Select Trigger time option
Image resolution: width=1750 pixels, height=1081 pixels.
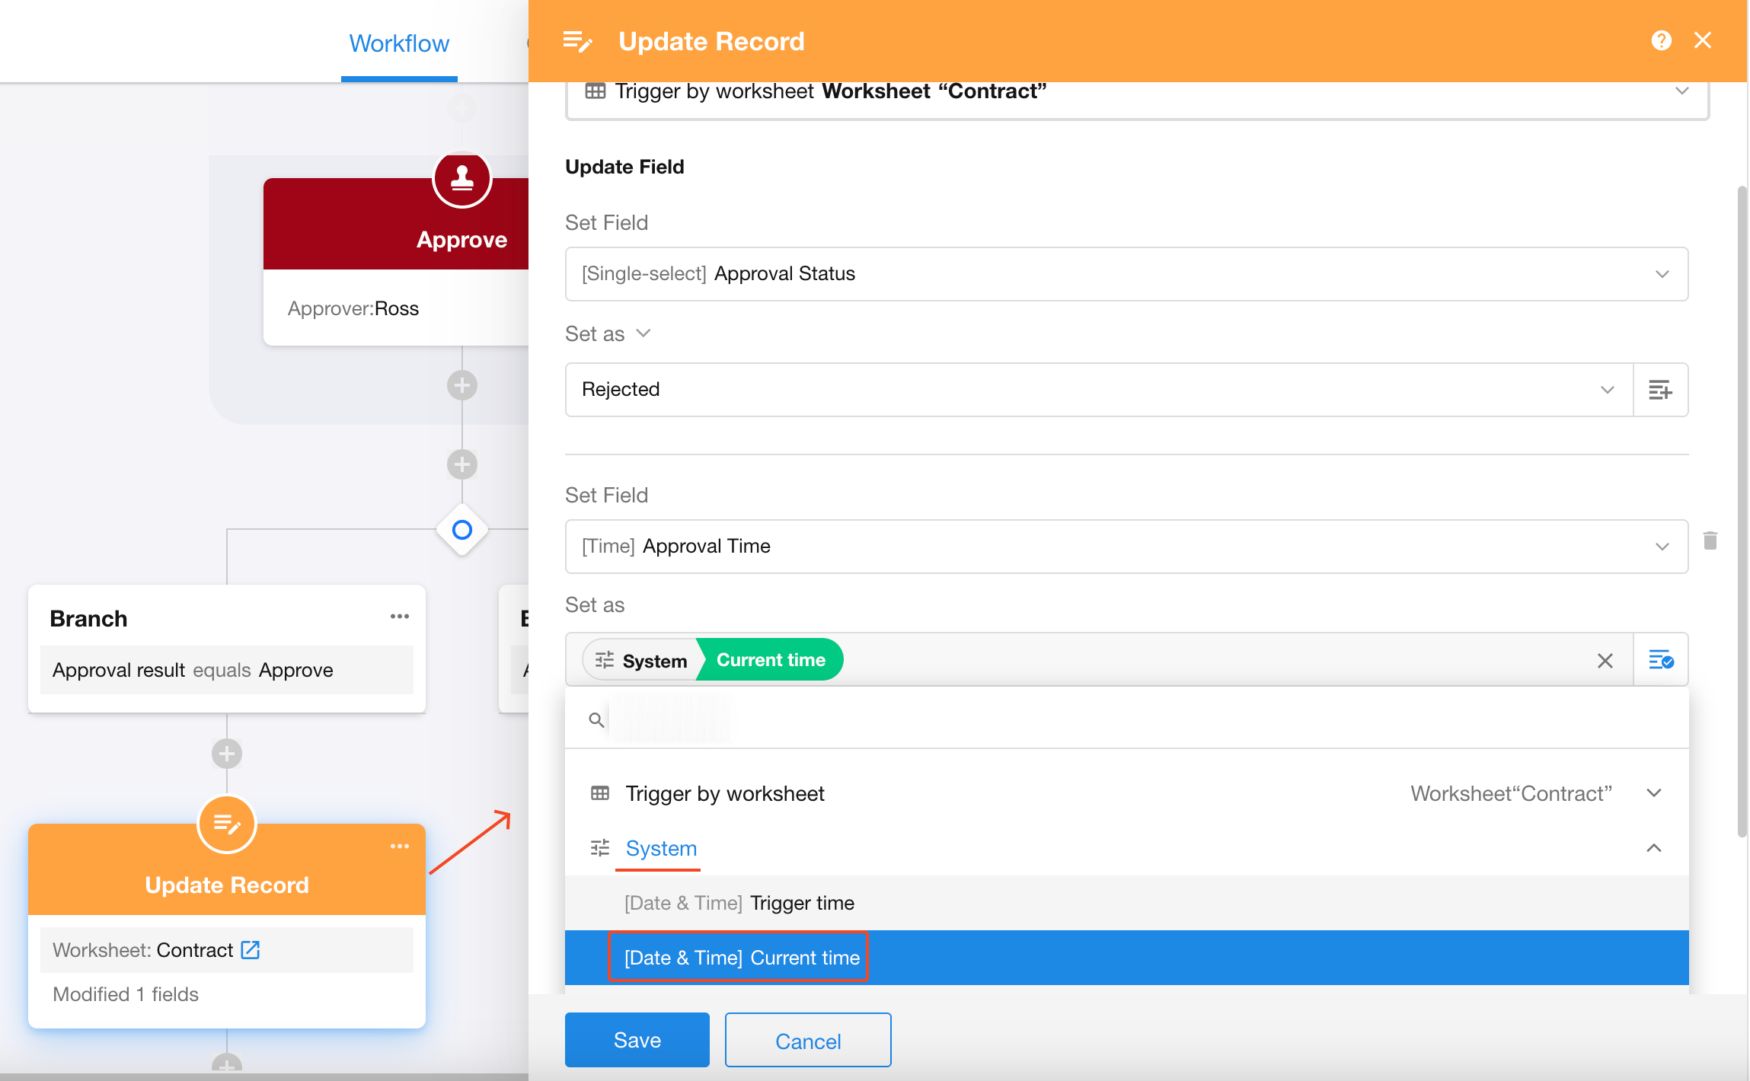[x=801, y=903]
